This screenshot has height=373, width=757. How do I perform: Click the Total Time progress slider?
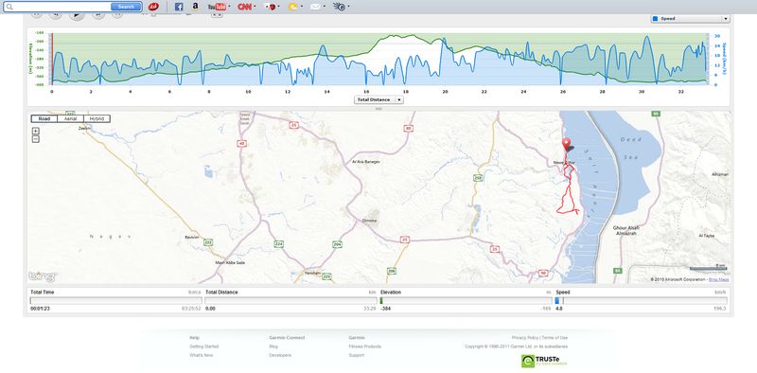[x=115, y=300]
